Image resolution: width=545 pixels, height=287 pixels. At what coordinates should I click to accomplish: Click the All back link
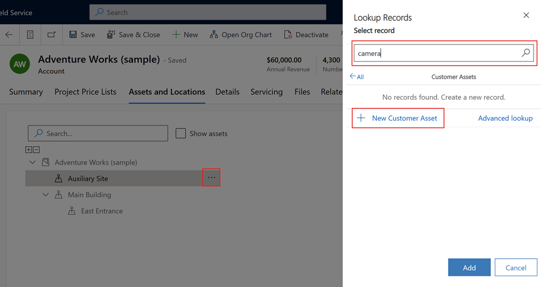357,77
